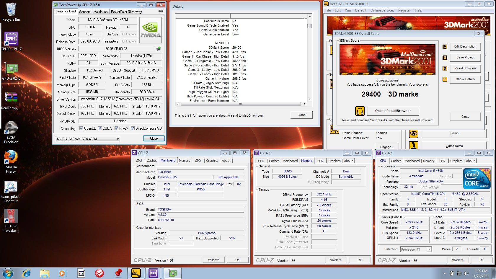Screen dimensions: 496x279
Task: Select the SPD tab in Mainboard CPU-Z window
Action: click(198, 161)
